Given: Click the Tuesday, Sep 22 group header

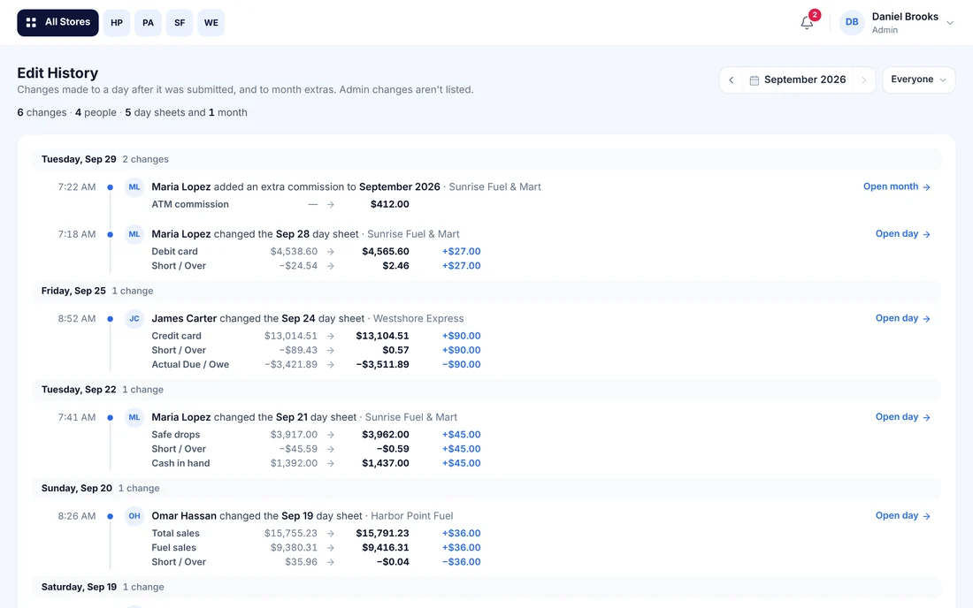Looking at the screenshot, I should pos(486,389).
